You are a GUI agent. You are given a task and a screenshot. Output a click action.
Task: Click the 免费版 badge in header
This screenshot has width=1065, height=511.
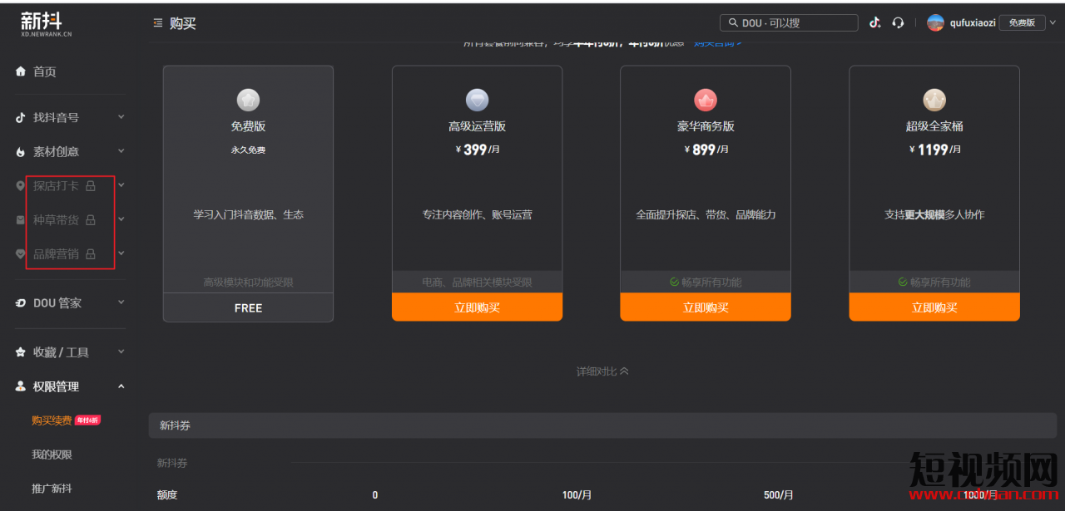pyautogui.click(x=1022, y=22)
